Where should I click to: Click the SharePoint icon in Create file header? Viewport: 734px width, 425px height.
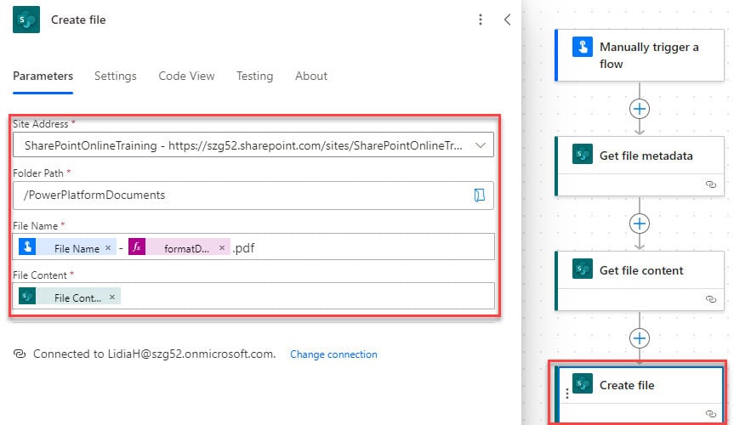(26, 20)
